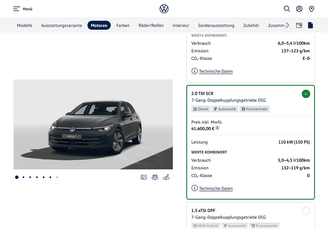Open the user account icon
The height and width of the screenshot is (229, 328).
coord(299,9)
